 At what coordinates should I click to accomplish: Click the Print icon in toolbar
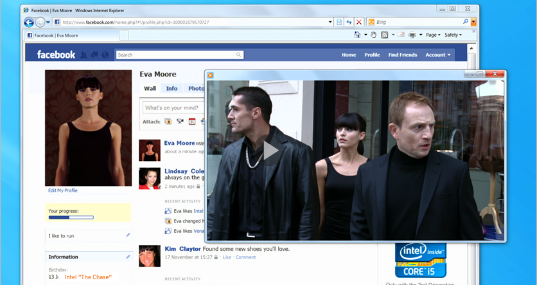412,35
